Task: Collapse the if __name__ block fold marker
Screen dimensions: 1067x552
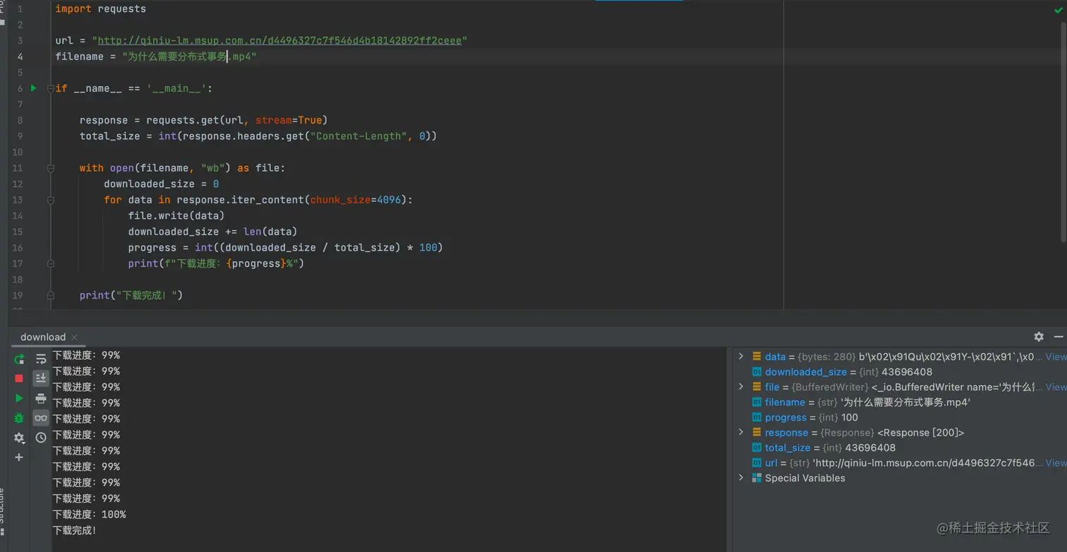Action: pyautogui.click(x=50, y=88)
